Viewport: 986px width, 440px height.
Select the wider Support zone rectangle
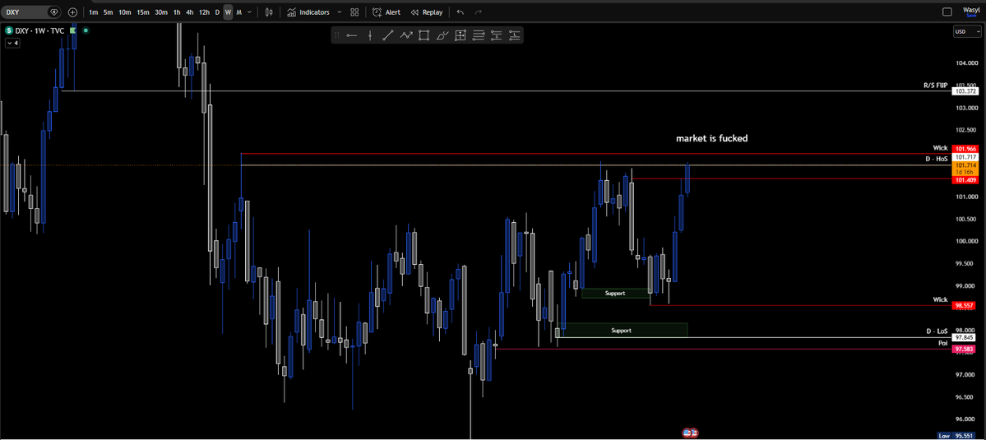click(621, 330)
